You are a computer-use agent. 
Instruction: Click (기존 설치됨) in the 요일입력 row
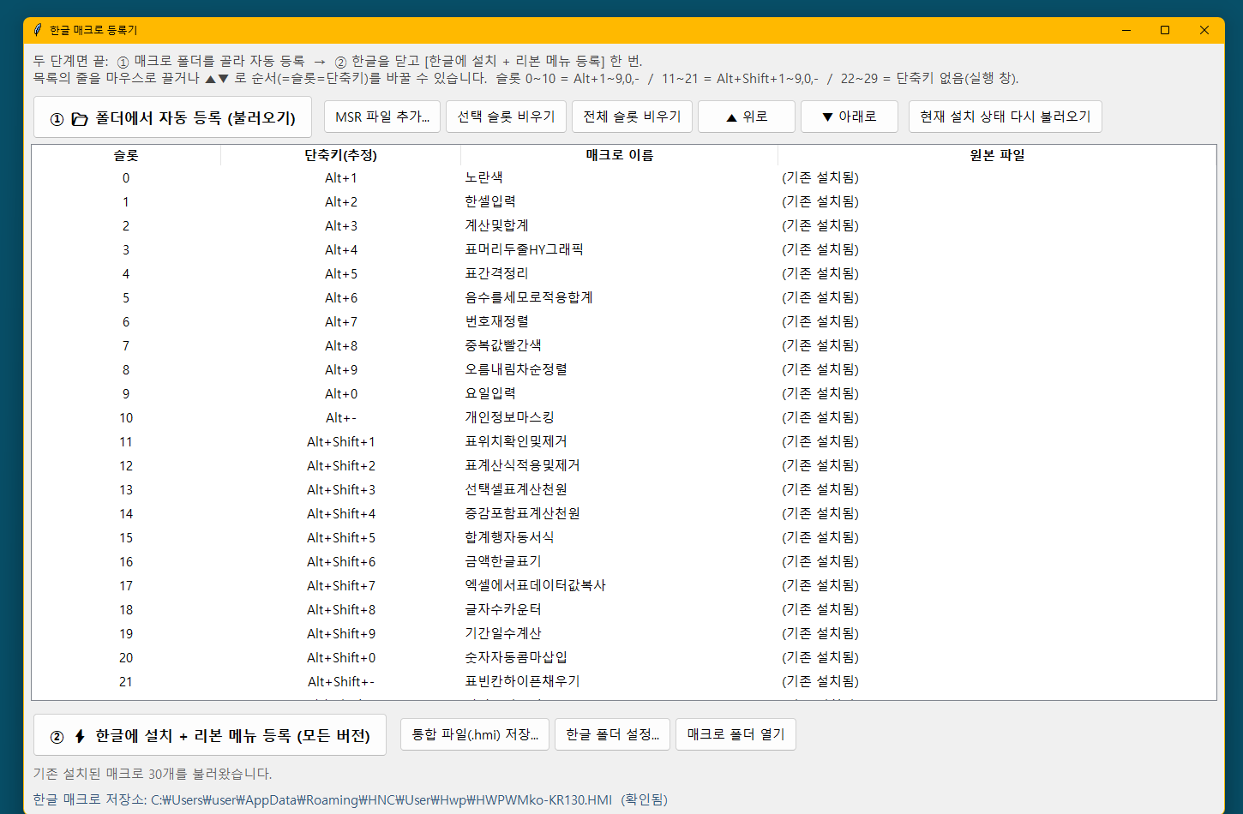[820, 394]
